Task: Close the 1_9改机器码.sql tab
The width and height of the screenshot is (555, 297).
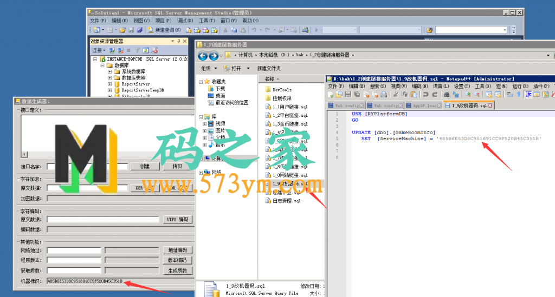Action: tap(490, 105)
